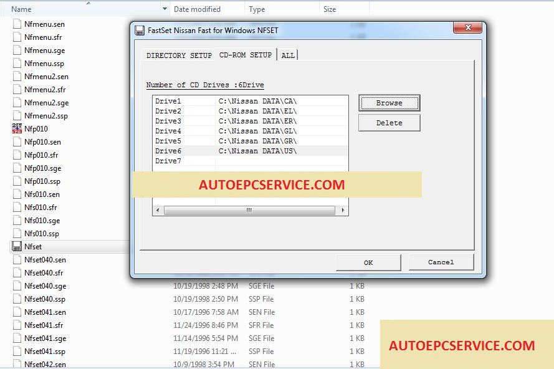Sort files by Date modified column

pos(197,9)
